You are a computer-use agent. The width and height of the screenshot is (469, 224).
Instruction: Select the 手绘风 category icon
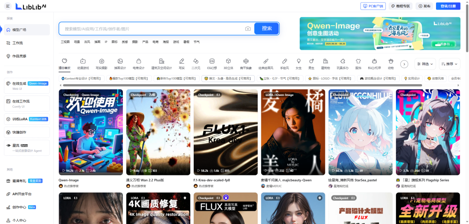[284, 61]
